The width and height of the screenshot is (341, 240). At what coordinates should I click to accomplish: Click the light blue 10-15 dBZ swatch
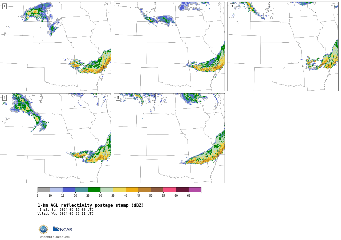(56, 190)
